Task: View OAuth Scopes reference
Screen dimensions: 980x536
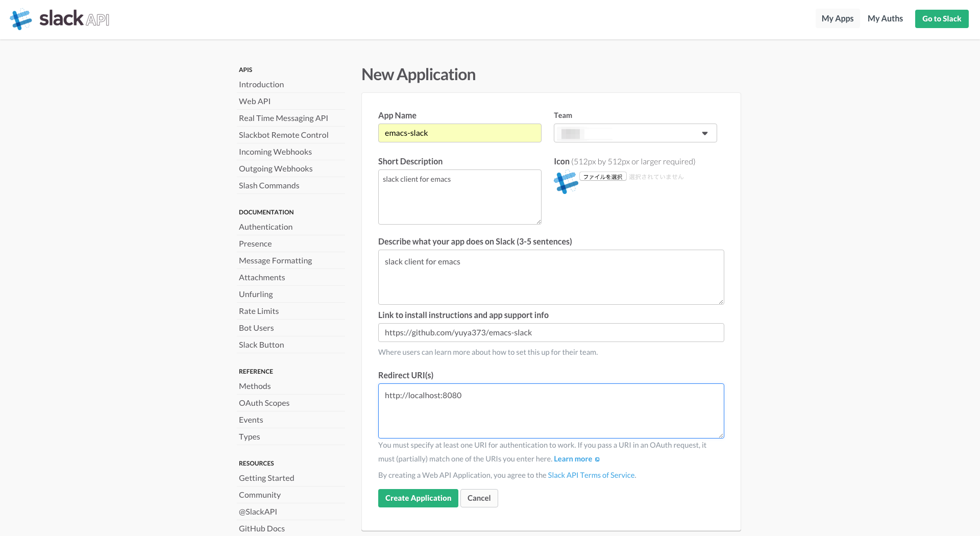Action: tap(264, 403)
